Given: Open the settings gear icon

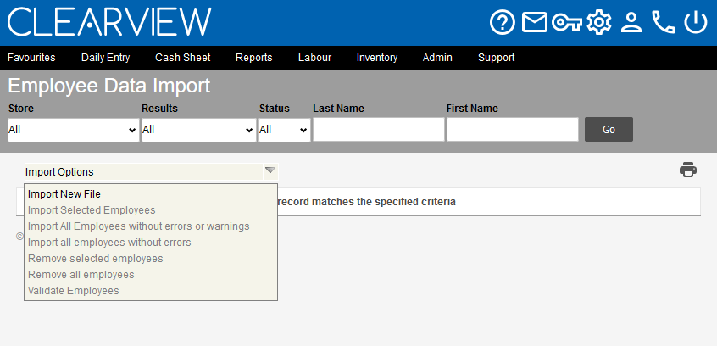Looking at the screenshot, I should pos(599,22).
